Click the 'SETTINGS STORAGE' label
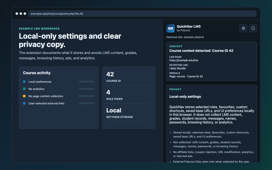272x170 pixels. 120,117
